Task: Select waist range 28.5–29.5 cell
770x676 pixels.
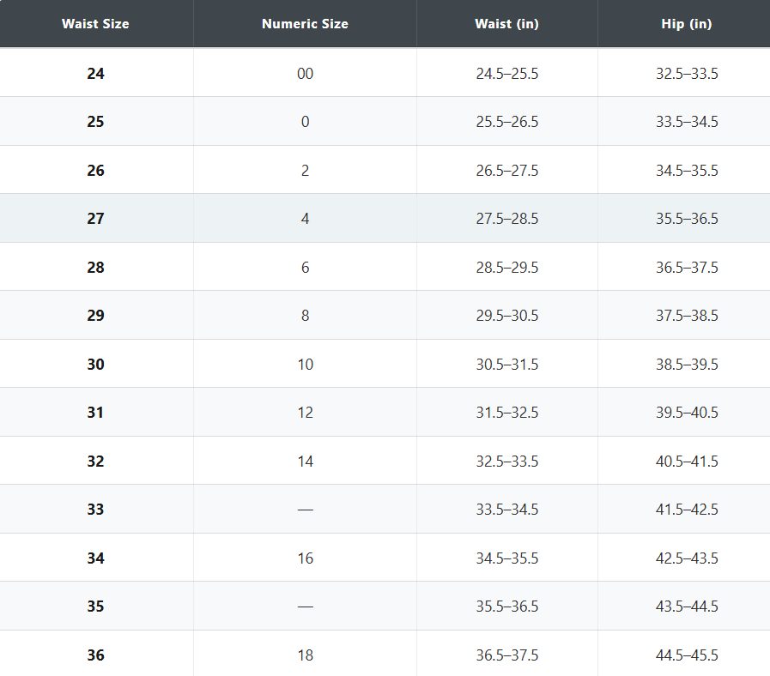Action: click(506, 267)
